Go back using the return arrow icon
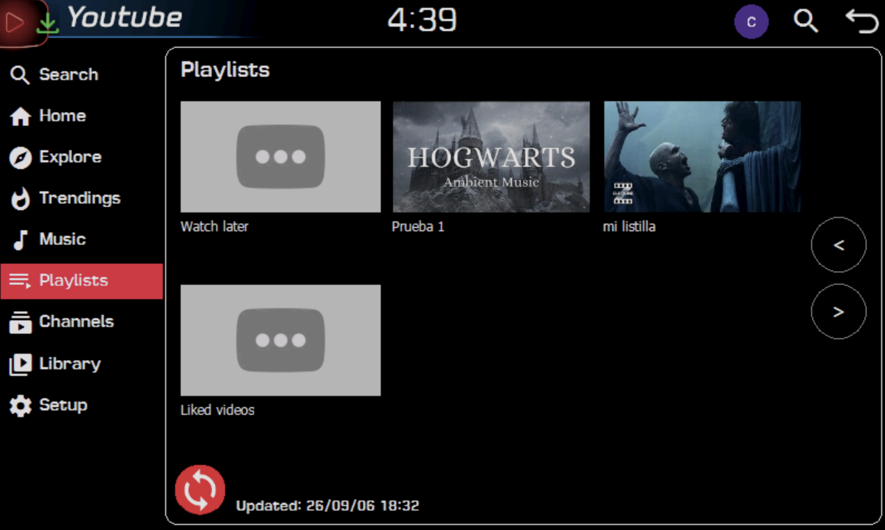The width and height of the screenshot is (885, 530). click(x=862, y=22)
